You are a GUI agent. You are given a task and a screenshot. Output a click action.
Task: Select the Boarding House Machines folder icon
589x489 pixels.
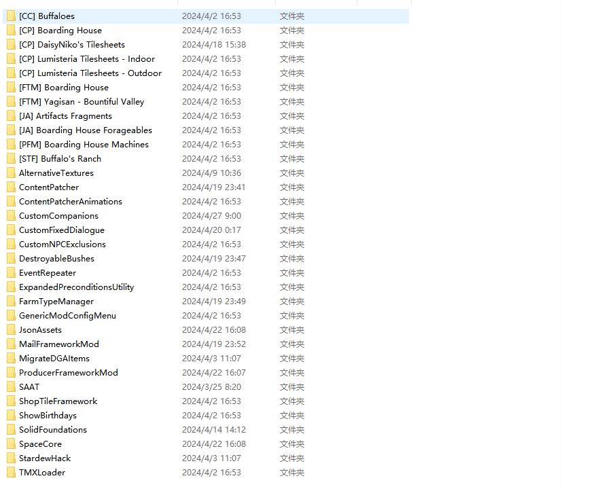coord(12,145)
